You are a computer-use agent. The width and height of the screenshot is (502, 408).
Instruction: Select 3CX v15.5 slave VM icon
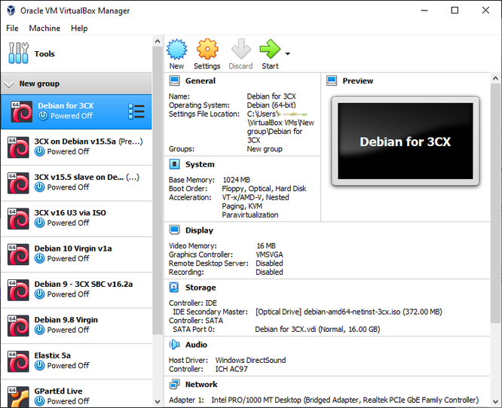pos(18,183)
